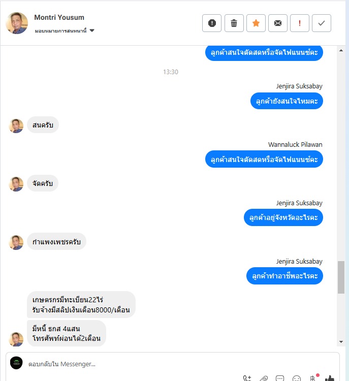Mark conversation as spam with exclamation circle icon
349x381 pixels.
[212, 23]
